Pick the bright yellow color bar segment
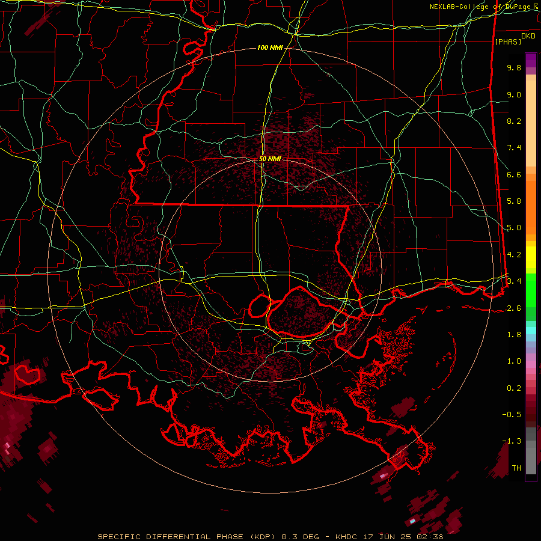This screenshot has width=541, height=541. (x=531, y=257)
